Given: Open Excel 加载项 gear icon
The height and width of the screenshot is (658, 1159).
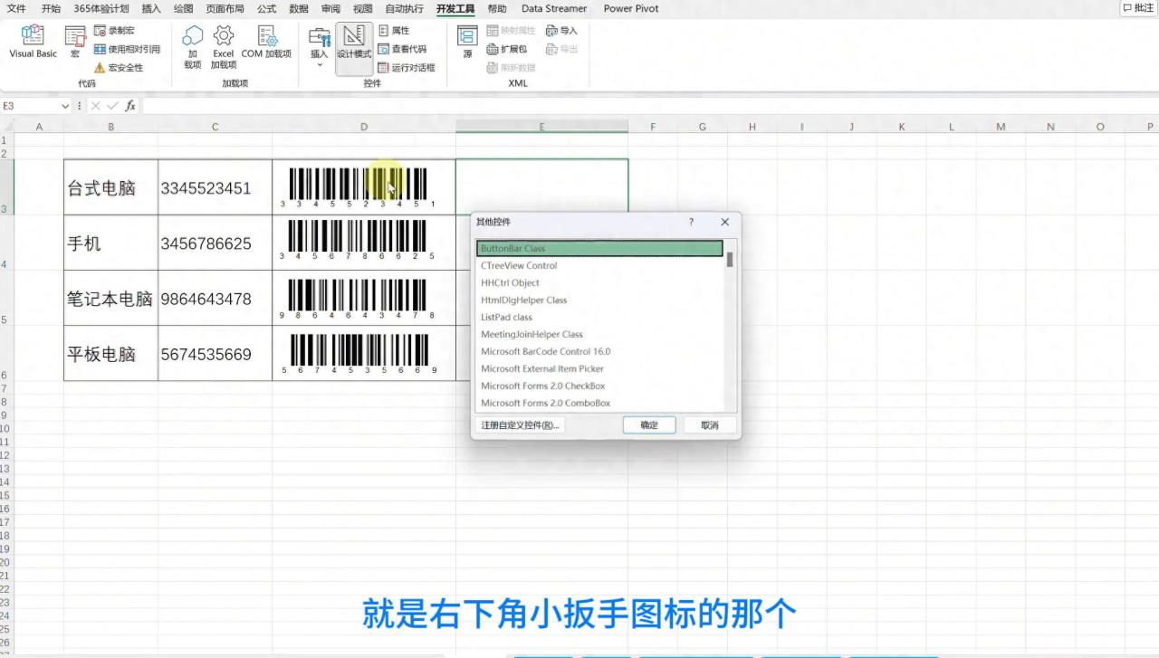Looking at the screenshot, I should point(224,46).
